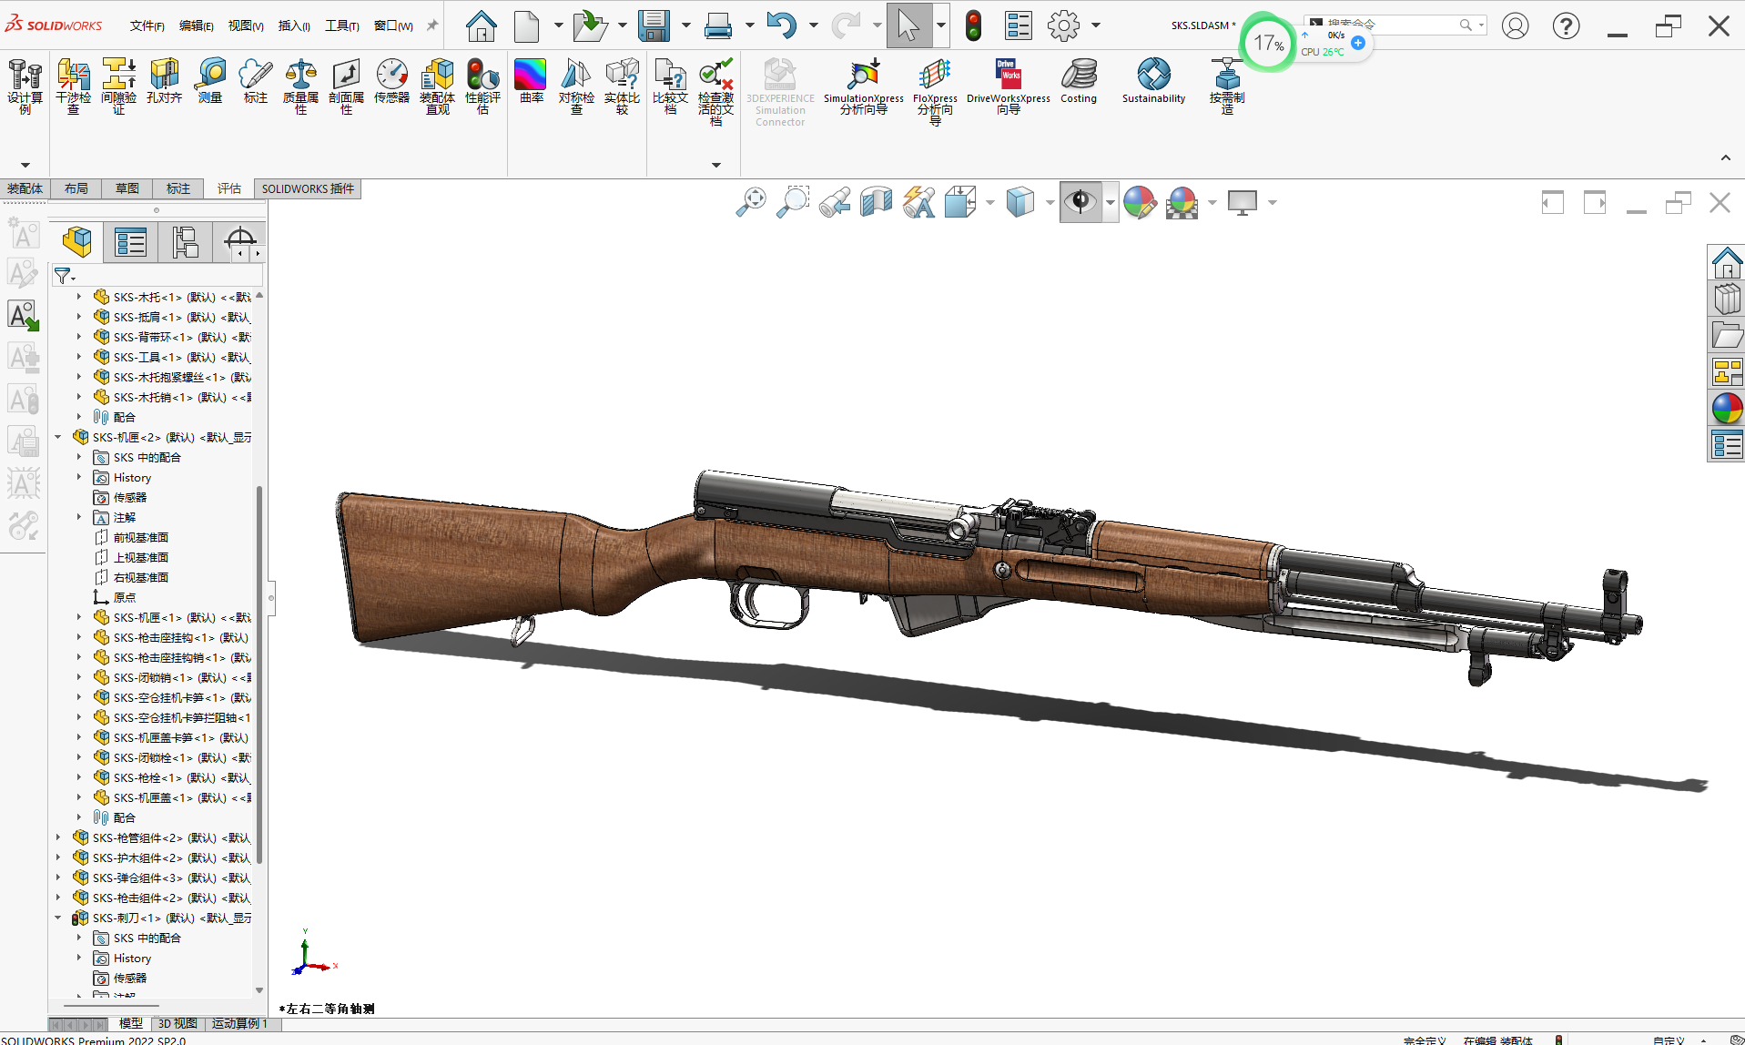The image size is (1745, 1045).
Task: Click the feature tree vertical scrollbar
Action: pos(259,674)
